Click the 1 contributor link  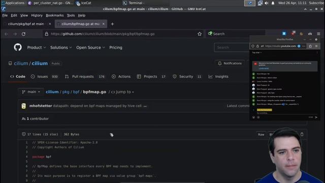pyautogui.click(x=35, y=118)
